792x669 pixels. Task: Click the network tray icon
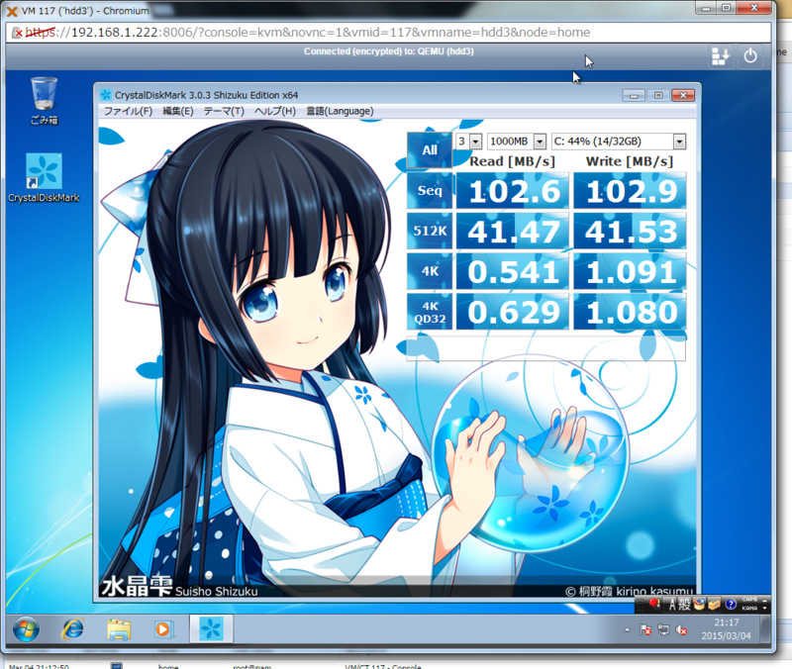[x=663, y=629]
